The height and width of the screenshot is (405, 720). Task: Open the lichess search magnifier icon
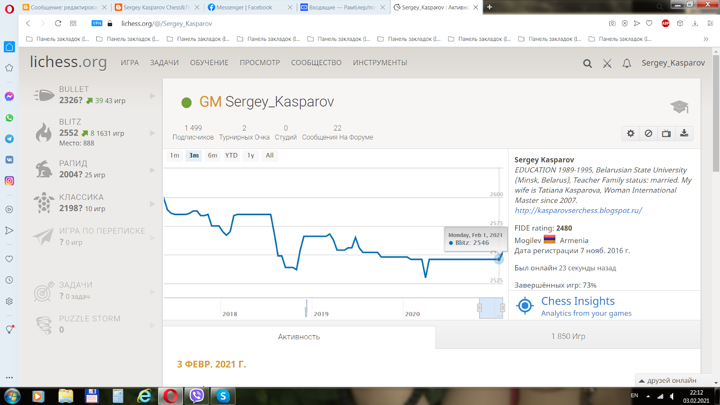pyautogui.click(x=587, y=63)
